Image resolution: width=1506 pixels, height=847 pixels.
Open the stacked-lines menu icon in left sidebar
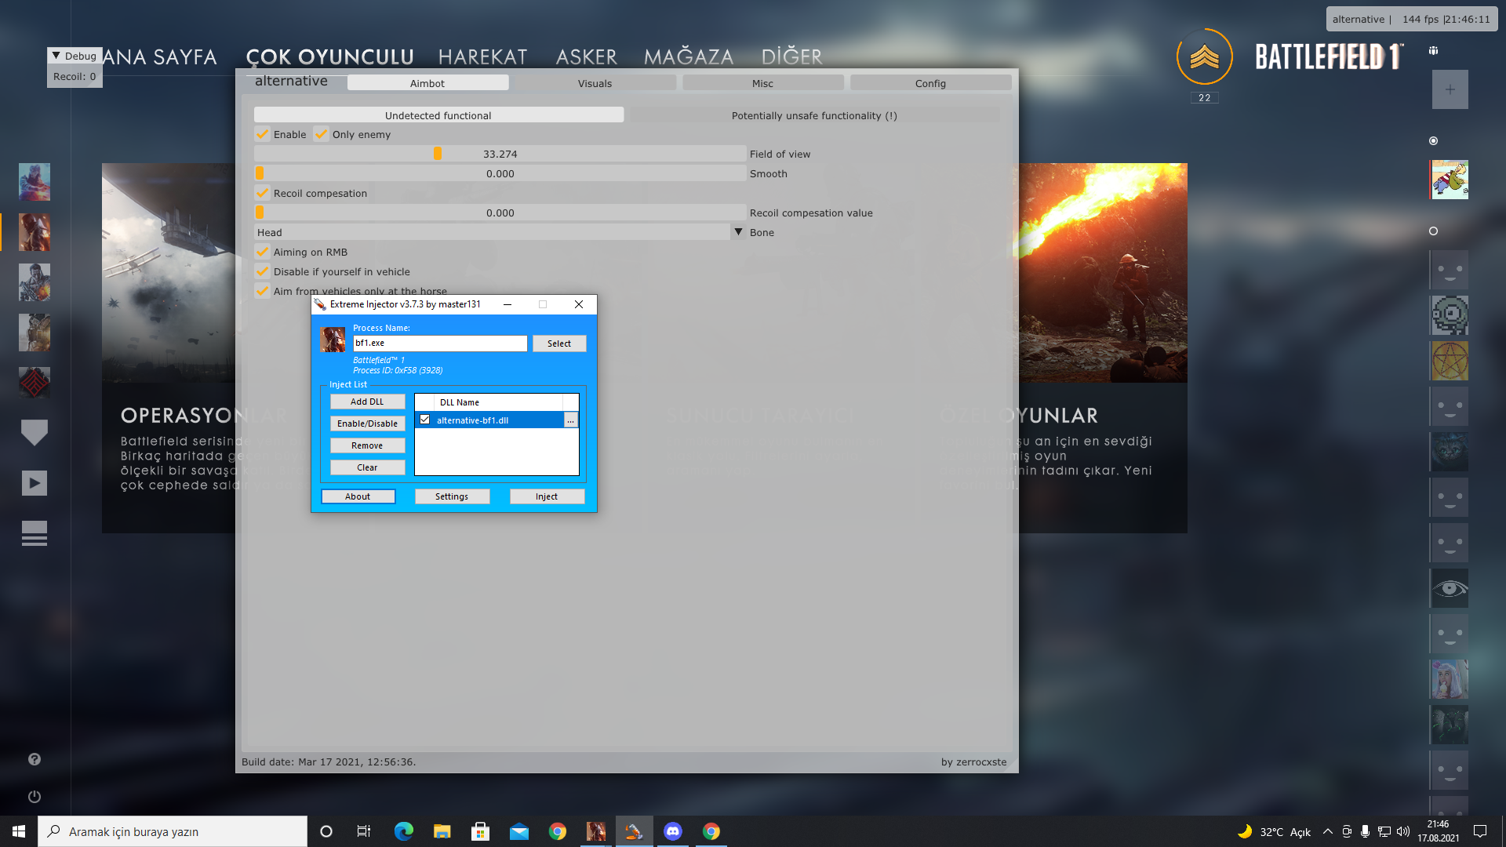pos(34,533)
